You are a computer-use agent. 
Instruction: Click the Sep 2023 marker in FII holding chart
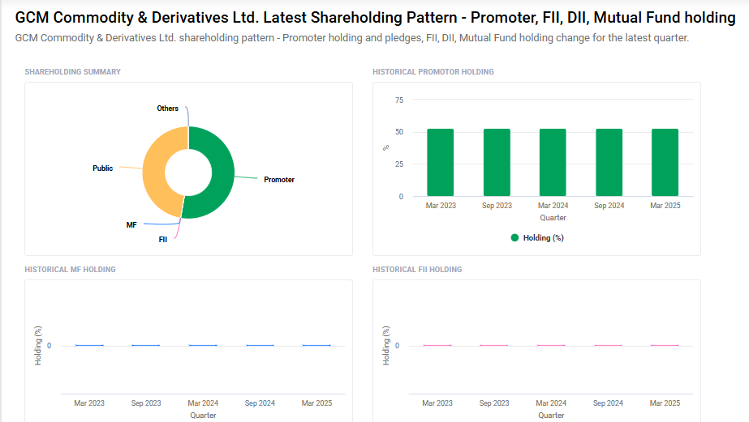point(494,346)
